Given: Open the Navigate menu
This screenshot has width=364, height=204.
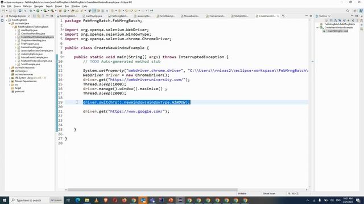Looking at the screenshot, I should (x=39, y=6).
